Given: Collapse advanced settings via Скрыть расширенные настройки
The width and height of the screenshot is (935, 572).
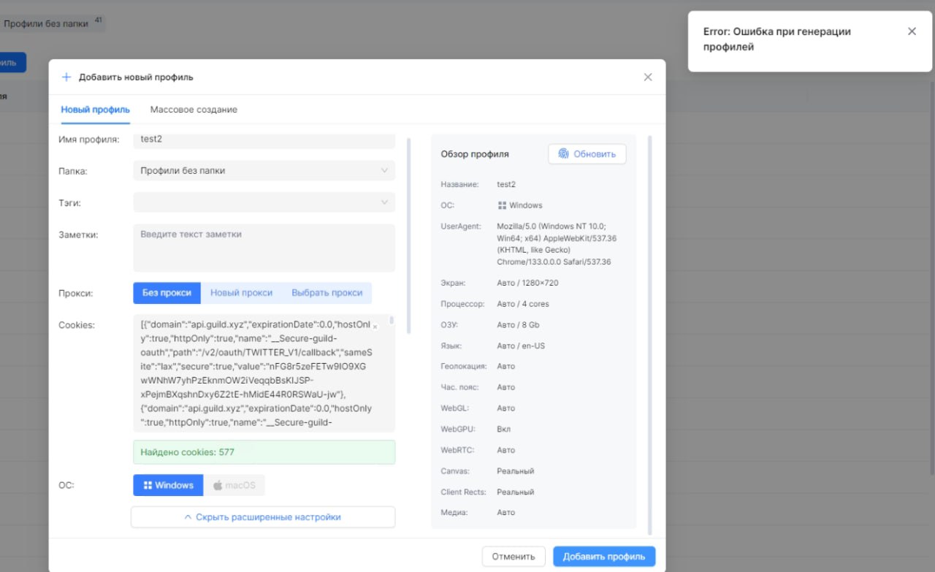Looking at the screenshot, I should [x=263, y=517].
